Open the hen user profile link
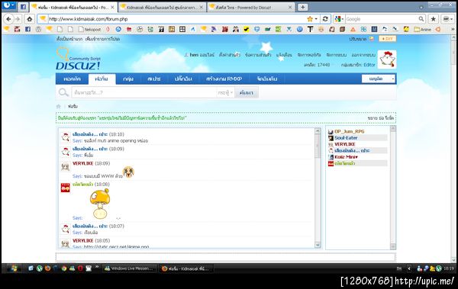Image resolution: width=458 pixels, height=289 pixels. 194,55
